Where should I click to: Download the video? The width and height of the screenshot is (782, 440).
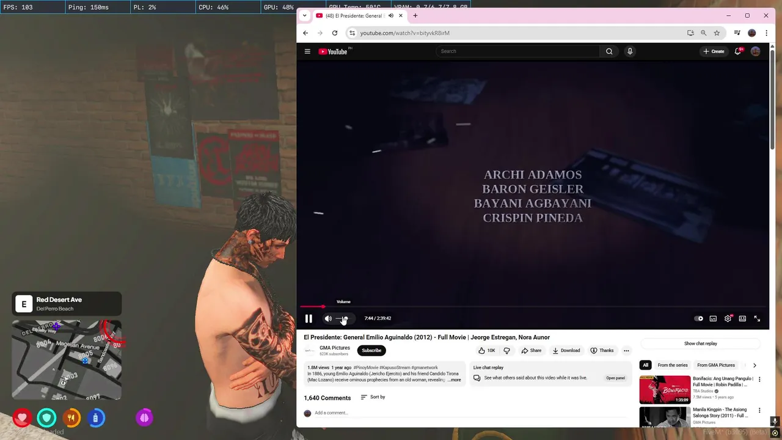tap(566, 350)
